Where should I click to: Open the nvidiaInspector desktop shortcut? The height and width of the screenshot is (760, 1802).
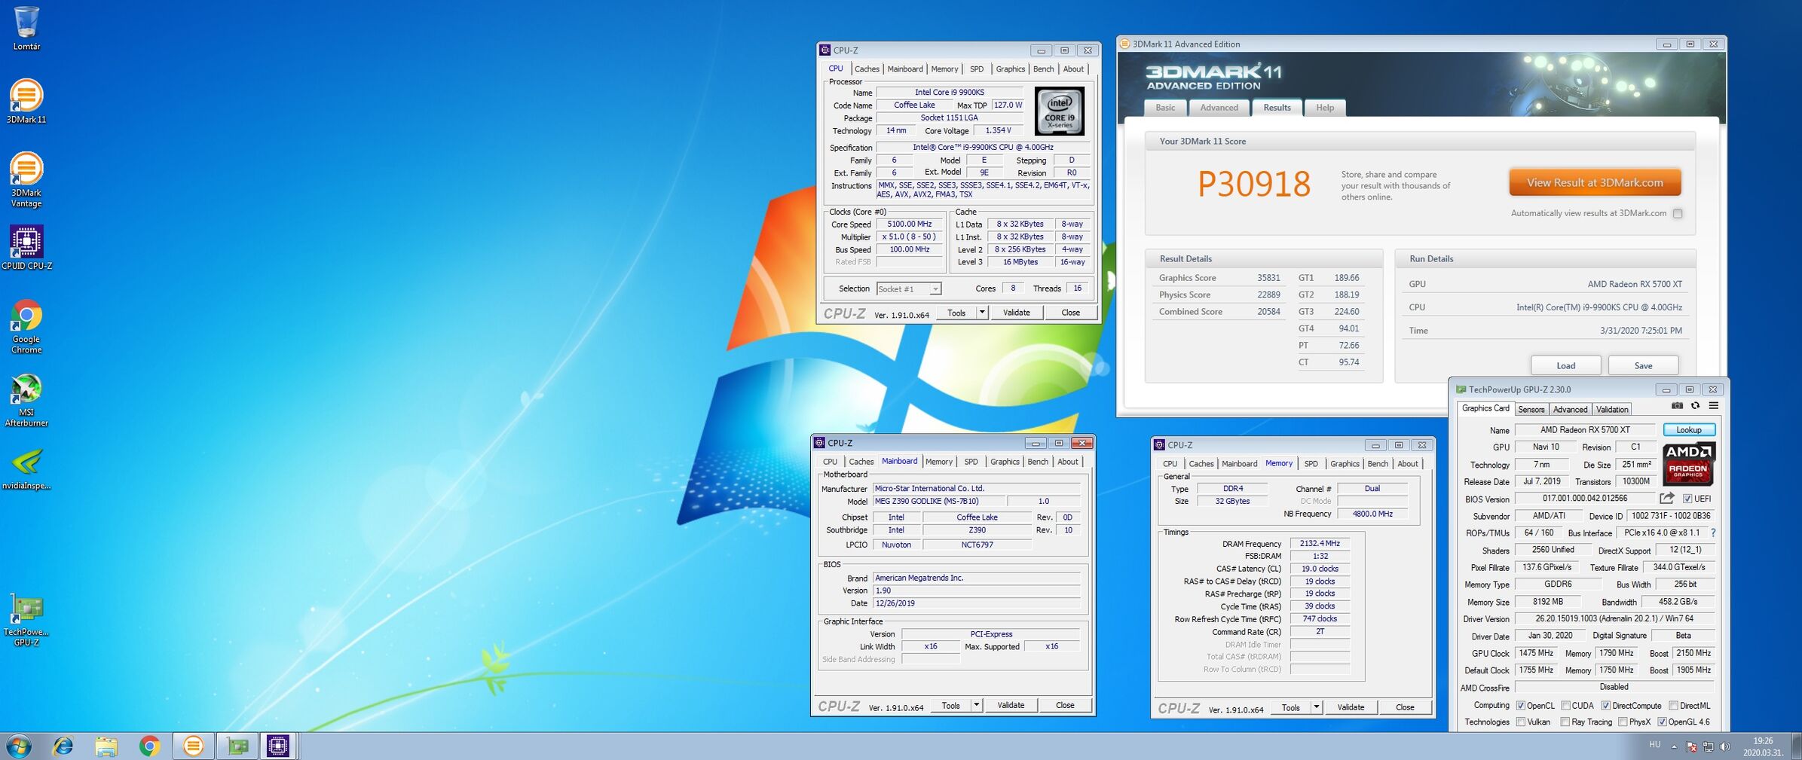click(26, 469)
